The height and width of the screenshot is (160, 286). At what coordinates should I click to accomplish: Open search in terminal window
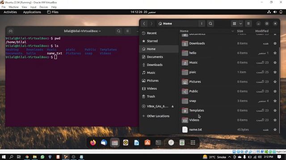(118, 31)
